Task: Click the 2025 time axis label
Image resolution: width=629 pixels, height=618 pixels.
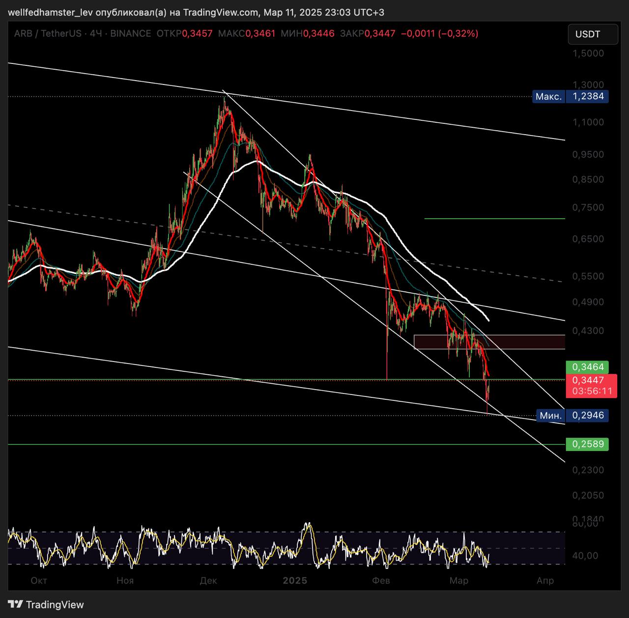Action: coord(295,581)
